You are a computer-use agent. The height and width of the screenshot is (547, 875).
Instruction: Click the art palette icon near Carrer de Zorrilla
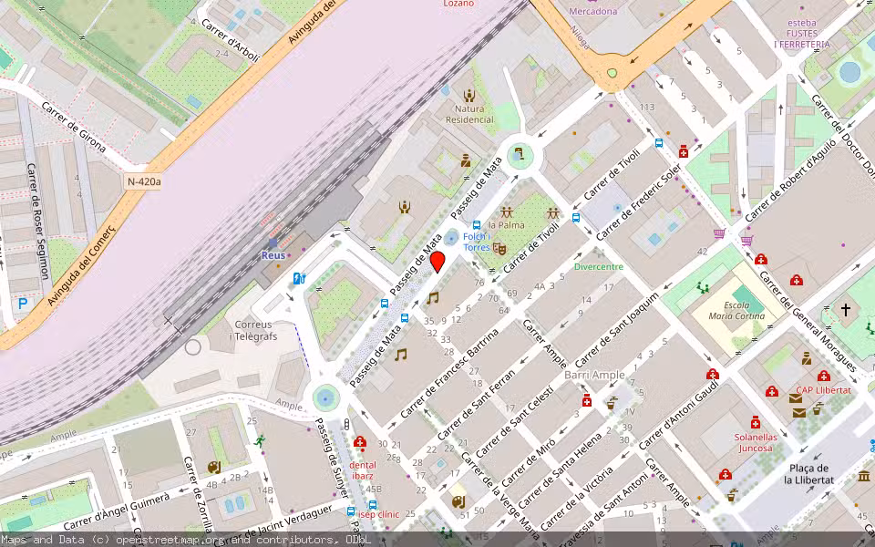(213, 467)
